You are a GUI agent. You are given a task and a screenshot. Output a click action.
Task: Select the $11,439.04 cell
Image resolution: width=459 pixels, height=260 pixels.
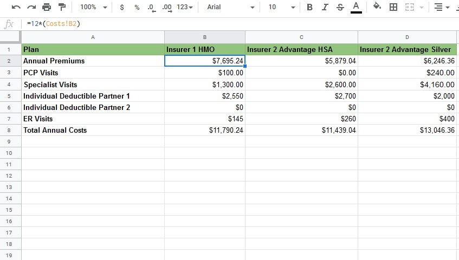pyautogui.click(x=301, y=130)
